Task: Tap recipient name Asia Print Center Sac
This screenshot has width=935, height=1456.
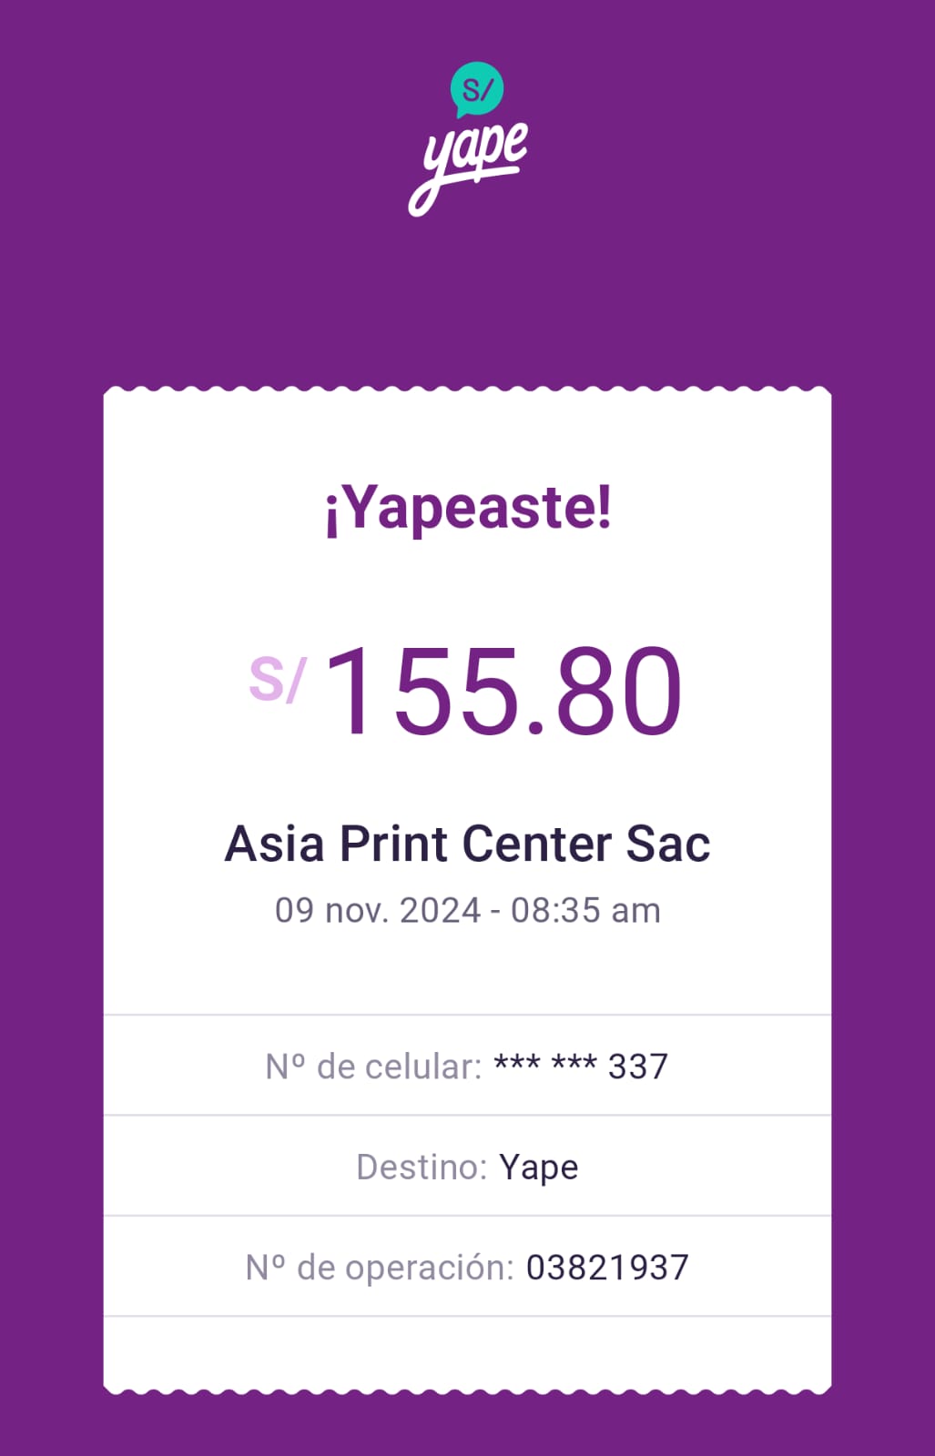Action: click(x=467, y=844)
